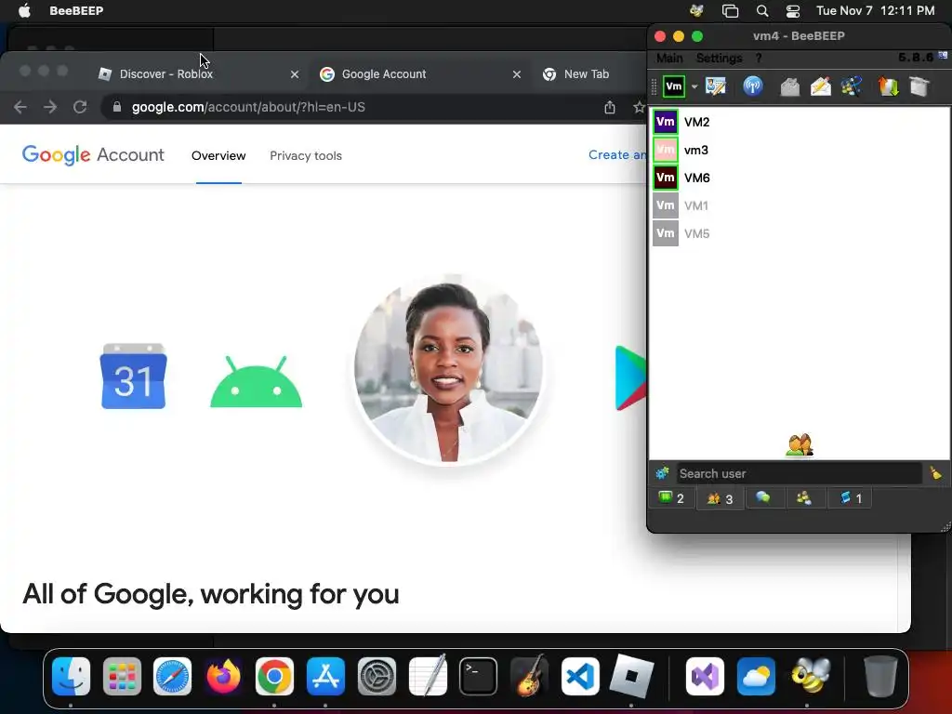Click the version 5.8.6 flag icon
952x714 pixels.
tap(943, 56)
